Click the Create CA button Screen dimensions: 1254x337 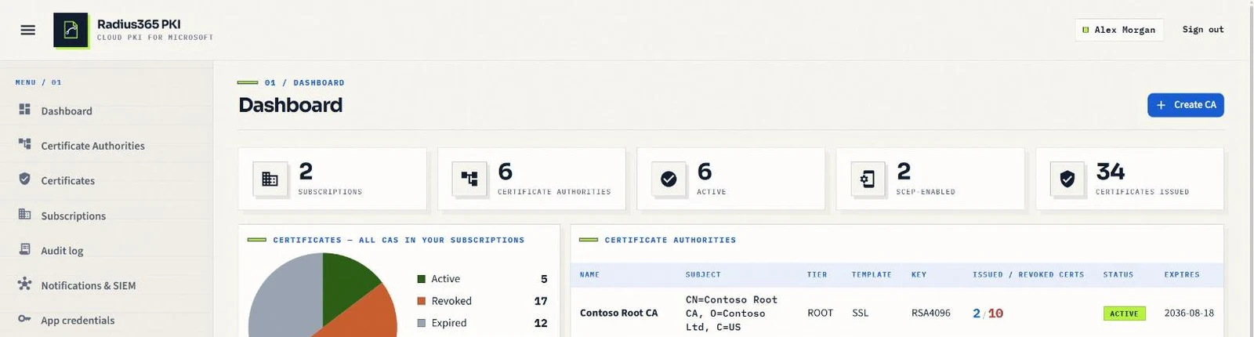(1186, 105)
